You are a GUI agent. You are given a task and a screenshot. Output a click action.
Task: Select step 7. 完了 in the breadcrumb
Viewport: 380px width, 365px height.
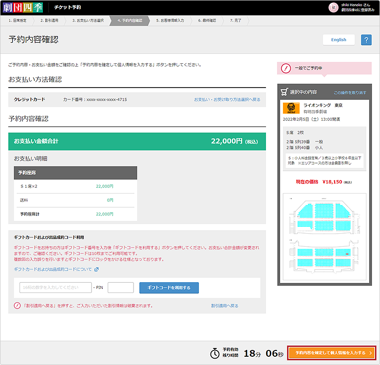[236, 20]
